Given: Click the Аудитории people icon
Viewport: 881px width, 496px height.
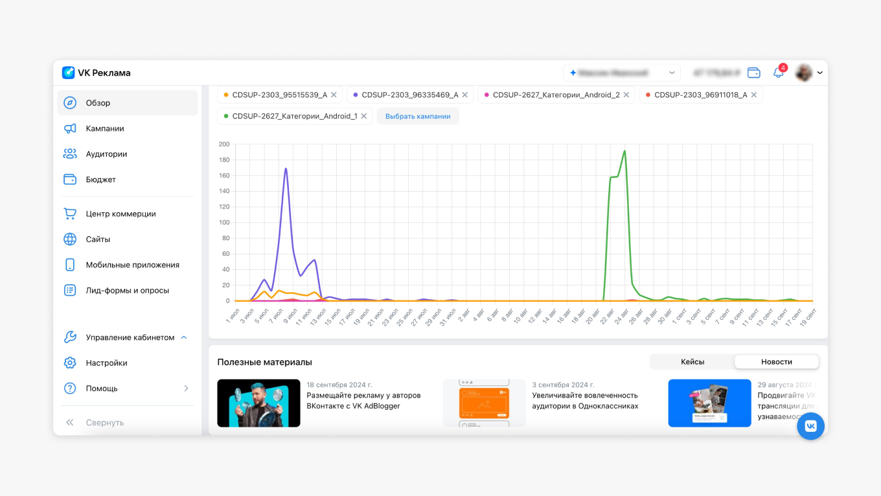Looking at the screenshot, I should pyautogui.click(x=70, y=154).
